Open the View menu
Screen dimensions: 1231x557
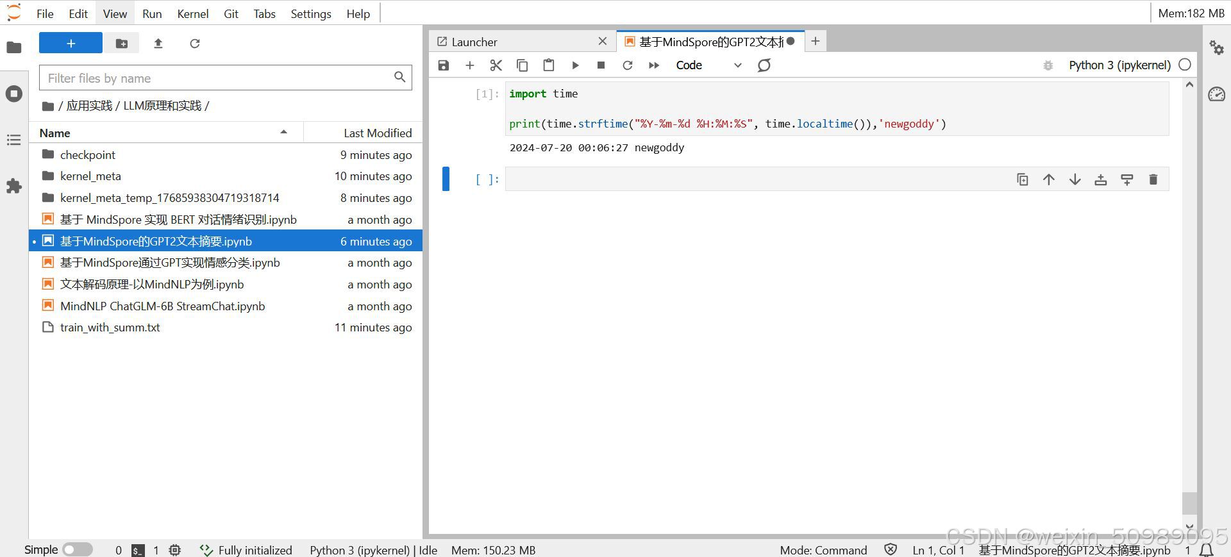coord(115,13)
